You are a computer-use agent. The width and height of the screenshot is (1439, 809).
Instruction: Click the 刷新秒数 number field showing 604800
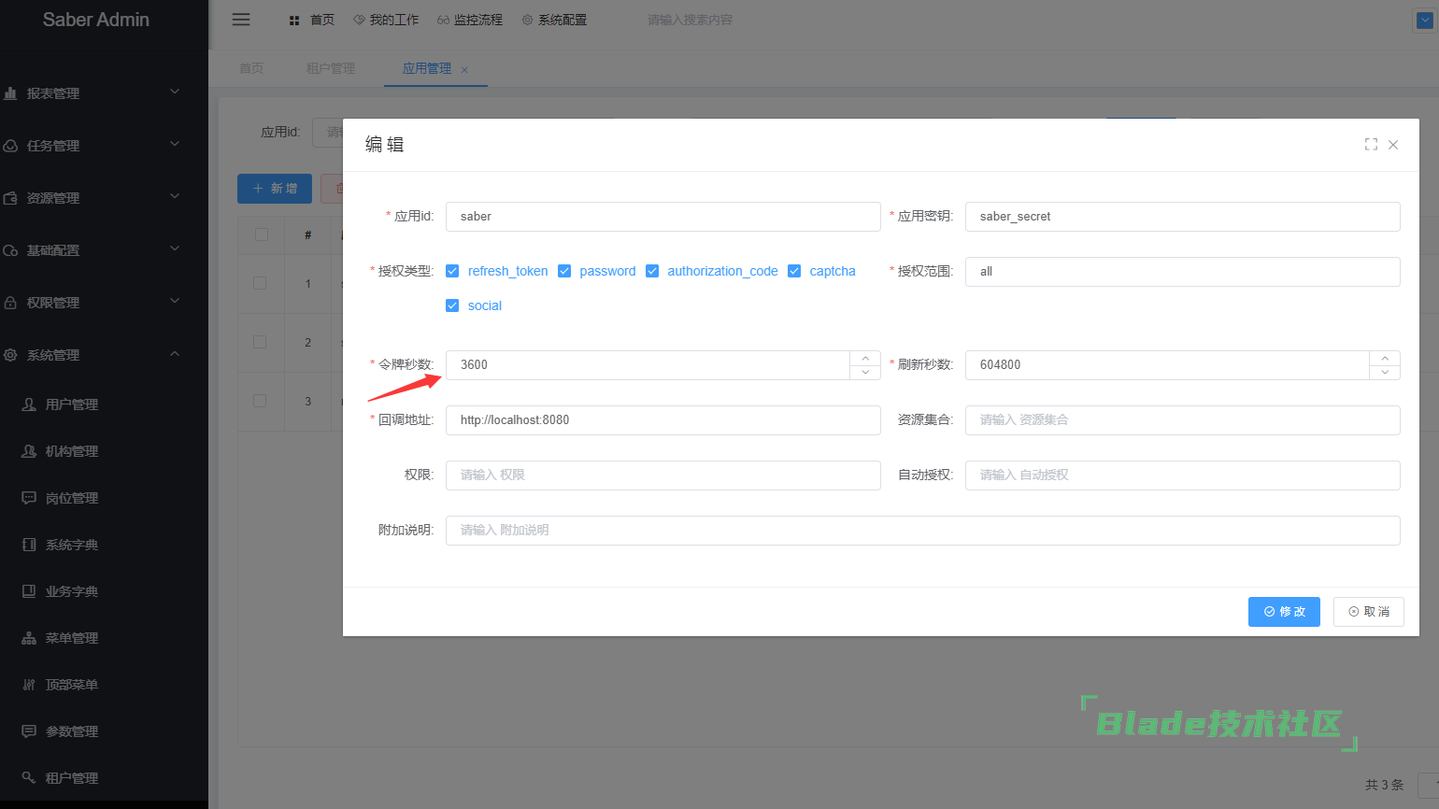(x=1167, y=365)
